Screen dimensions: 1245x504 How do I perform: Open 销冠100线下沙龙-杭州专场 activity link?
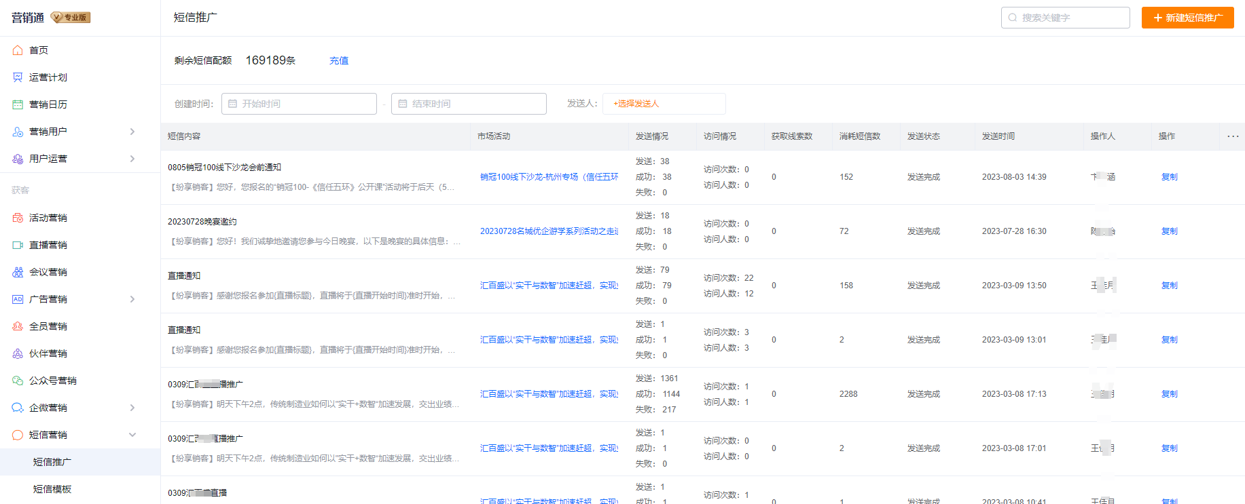pyautogui.click(x=549, y=177)
